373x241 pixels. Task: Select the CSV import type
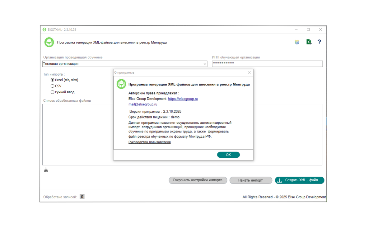pyautogui.click(x=53, y=86)
